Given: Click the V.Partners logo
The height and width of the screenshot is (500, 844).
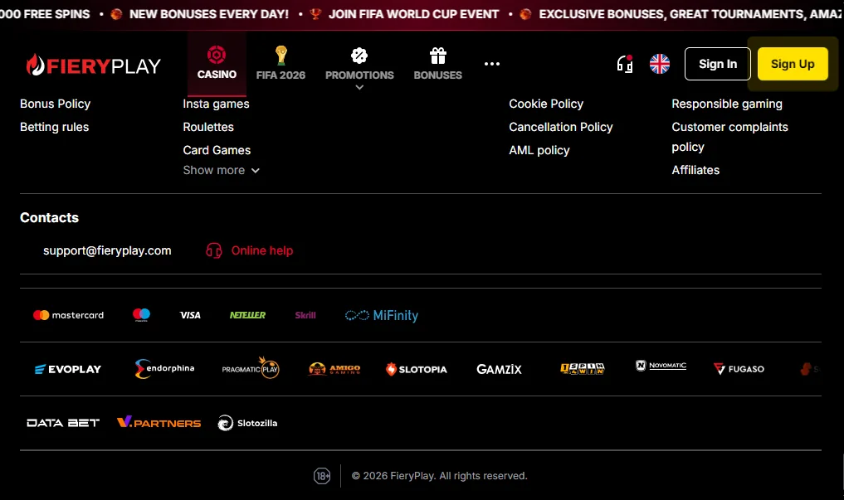Looking at the screenshot, I should pos(159,423).
